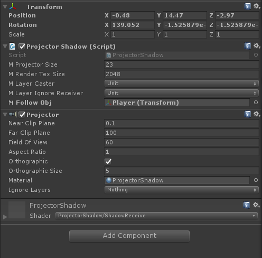This screenshot has width=262, height=258.
Task: Click the M Render Tex Size field
Action: coord(182,74)
